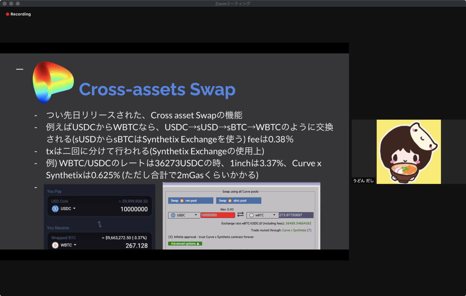Click the 267.128 amount in You Receive box
Viewport: 466px width, 296px height.
(x=137, y=246)
